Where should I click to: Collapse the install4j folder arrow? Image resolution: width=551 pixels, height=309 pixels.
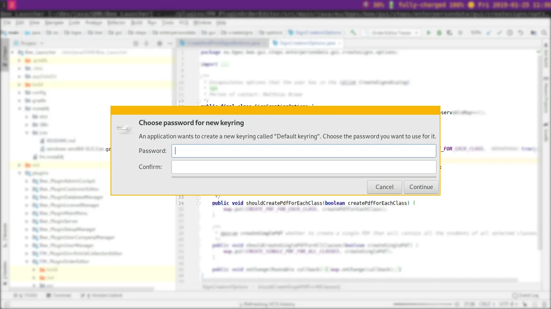pyautogui.click(x=19, y=109)
